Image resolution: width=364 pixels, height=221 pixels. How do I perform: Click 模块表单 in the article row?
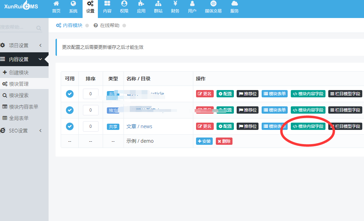274,94
